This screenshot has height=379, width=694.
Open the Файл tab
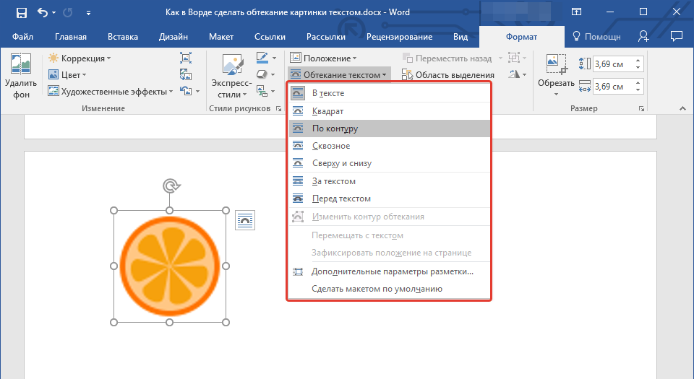point(22,37)
